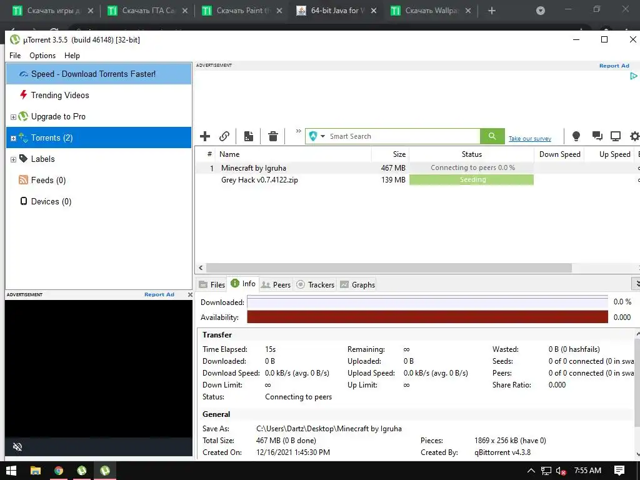Switch to the Files tab
640x480 pixels.
212,284
